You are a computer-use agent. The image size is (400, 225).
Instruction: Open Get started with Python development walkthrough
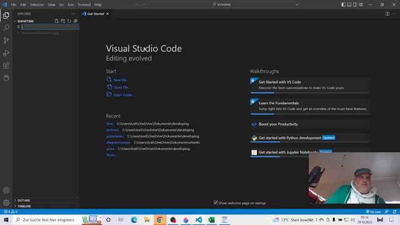(x=310, y=137)
